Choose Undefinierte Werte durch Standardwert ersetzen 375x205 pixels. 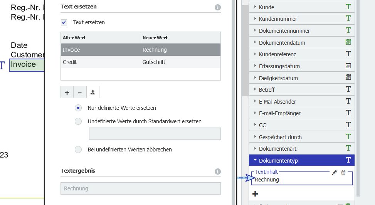click(79, 121)
